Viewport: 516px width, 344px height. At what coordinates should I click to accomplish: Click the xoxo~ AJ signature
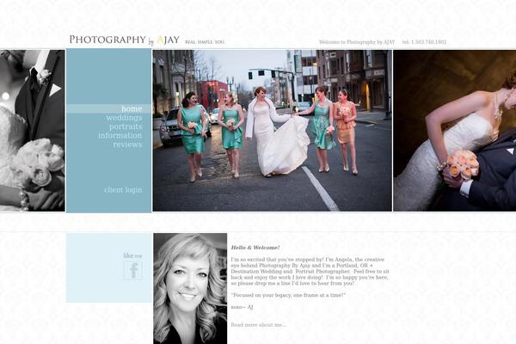click(x=242, y=307)
